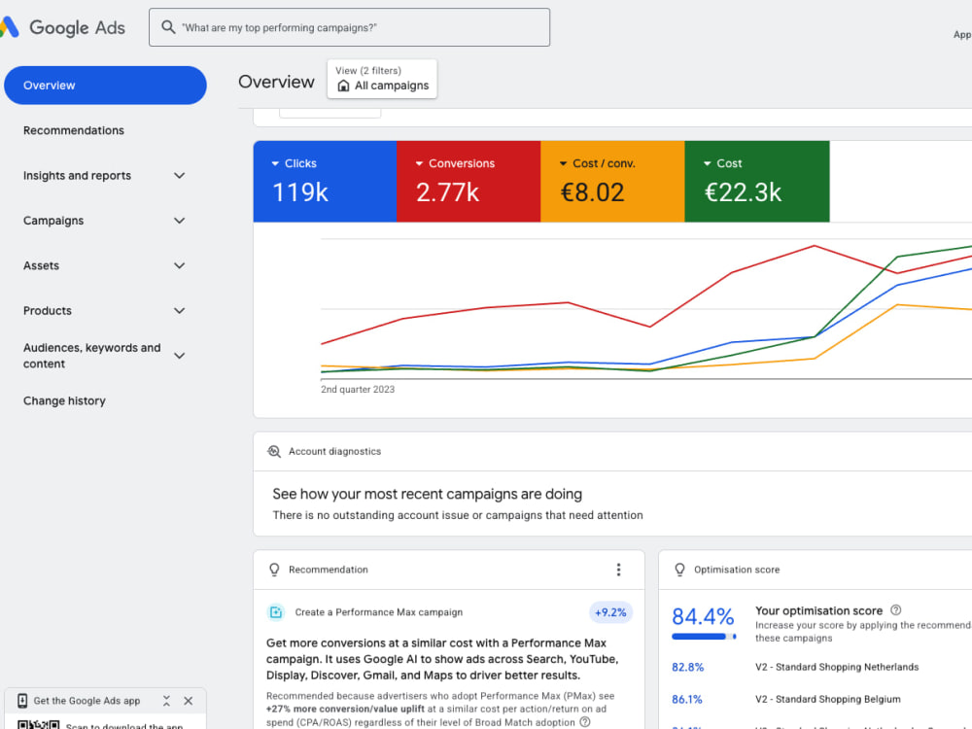The height and width of the screenshot is (729, 972).
Task: Collapse the Get the Google Ads app banner
Action: tap(166, 701)
